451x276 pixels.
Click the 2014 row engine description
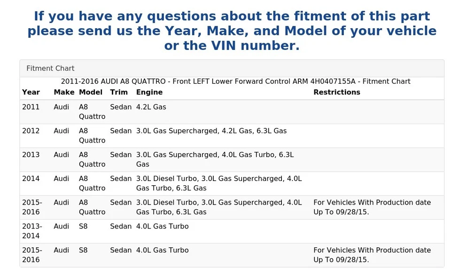[219, 183]
